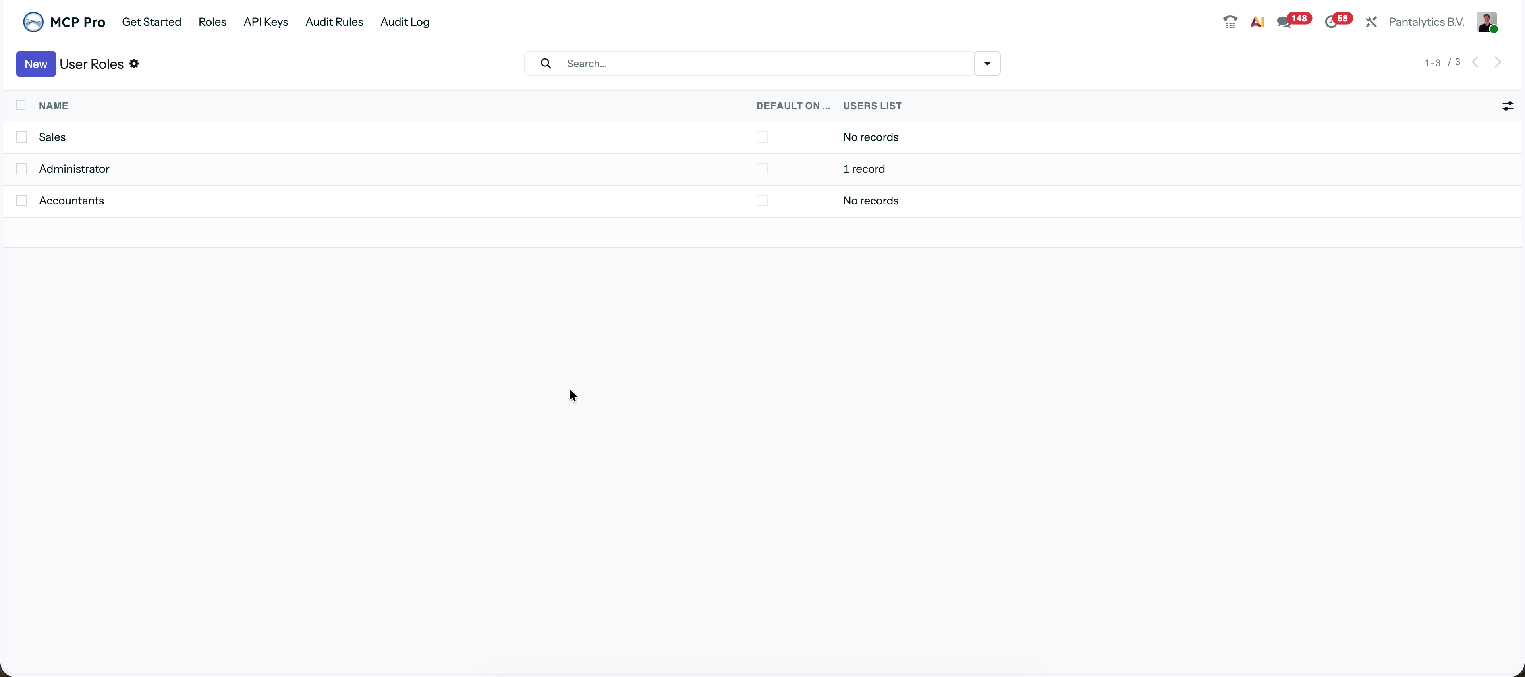This screenshot has width=1525, height=677.
Task: Create a New user role
Action: point(35,64)
